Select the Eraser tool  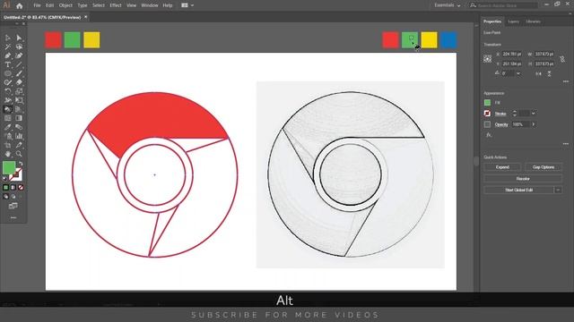(x=19, y=82)
